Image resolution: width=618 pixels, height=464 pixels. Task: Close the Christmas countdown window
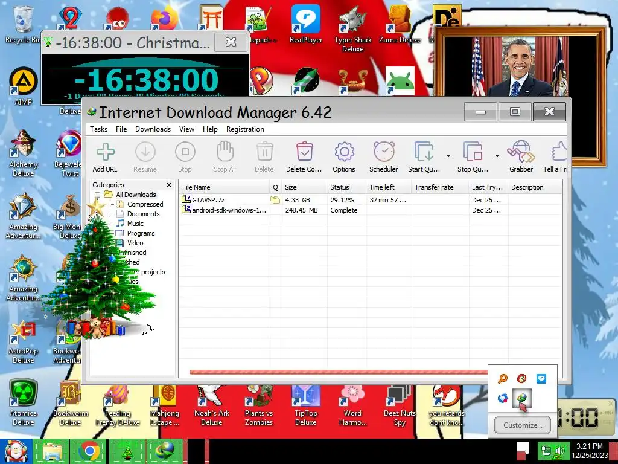231,42
